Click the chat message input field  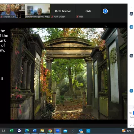132,117
